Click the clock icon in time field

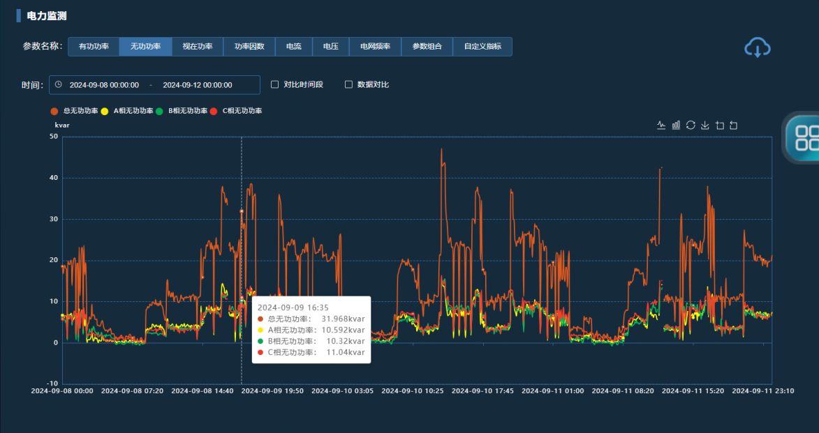[x=59, y=84]
